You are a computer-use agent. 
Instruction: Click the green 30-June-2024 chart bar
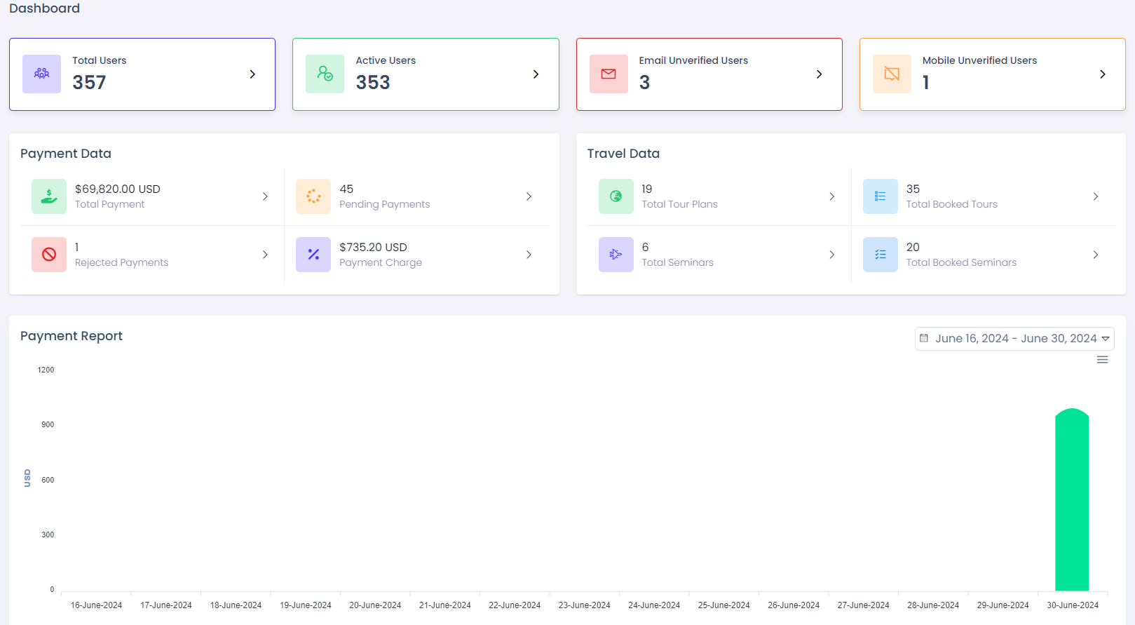(1072, 499)
